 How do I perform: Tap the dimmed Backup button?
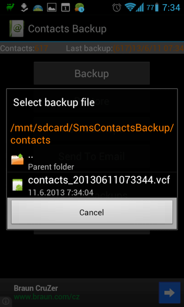pos(92,73)
